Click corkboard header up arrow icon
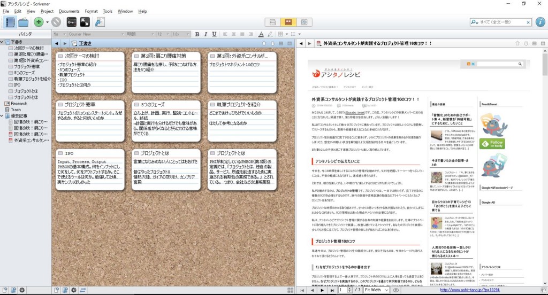Screen dimensions: 548x295 click(264, 43)
